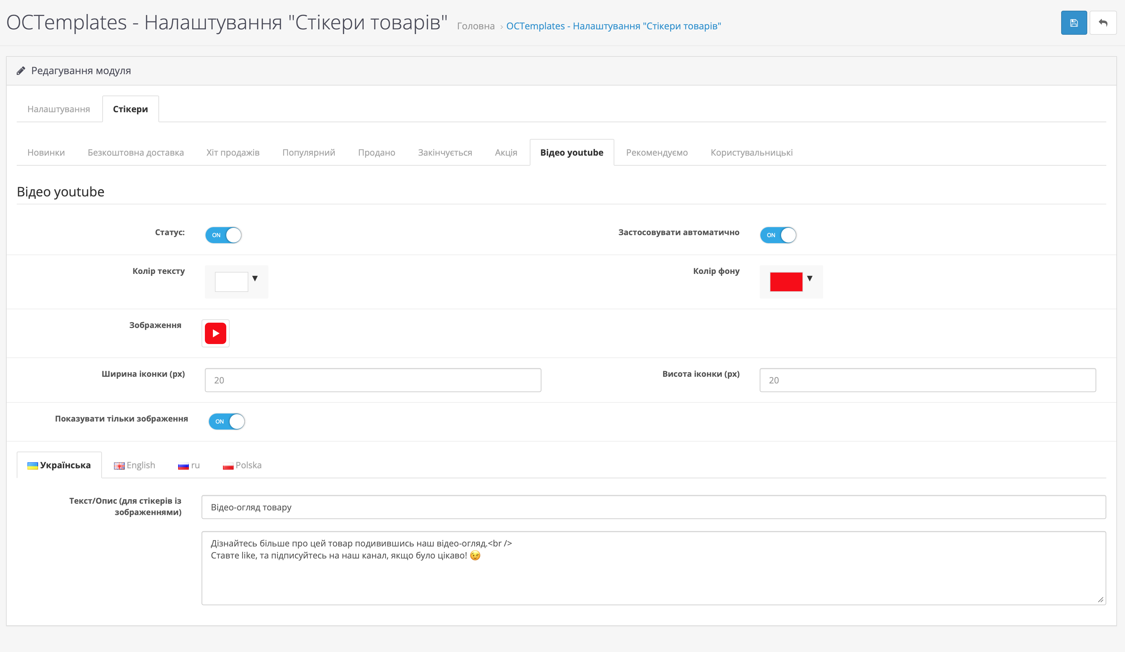The width and height of the screenshot is (1125, 652).
Task: Switch to the ru language flag tab
Action: (189, 465)
